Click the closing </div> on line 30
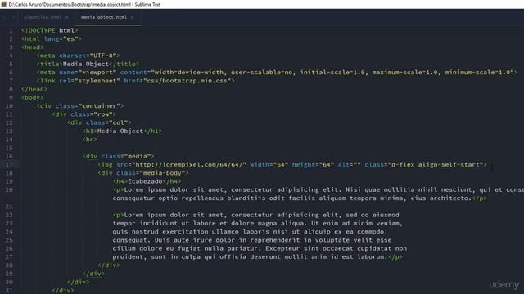 [78, 282]
